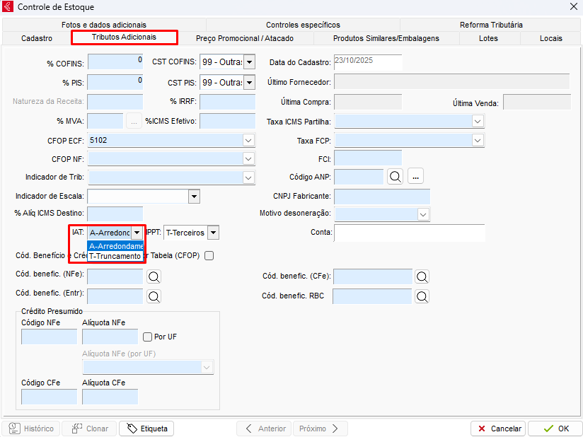Expand the Taxa FCP dropdown
The height and width of the screenshot is (437, 583).
coord(478,140)
